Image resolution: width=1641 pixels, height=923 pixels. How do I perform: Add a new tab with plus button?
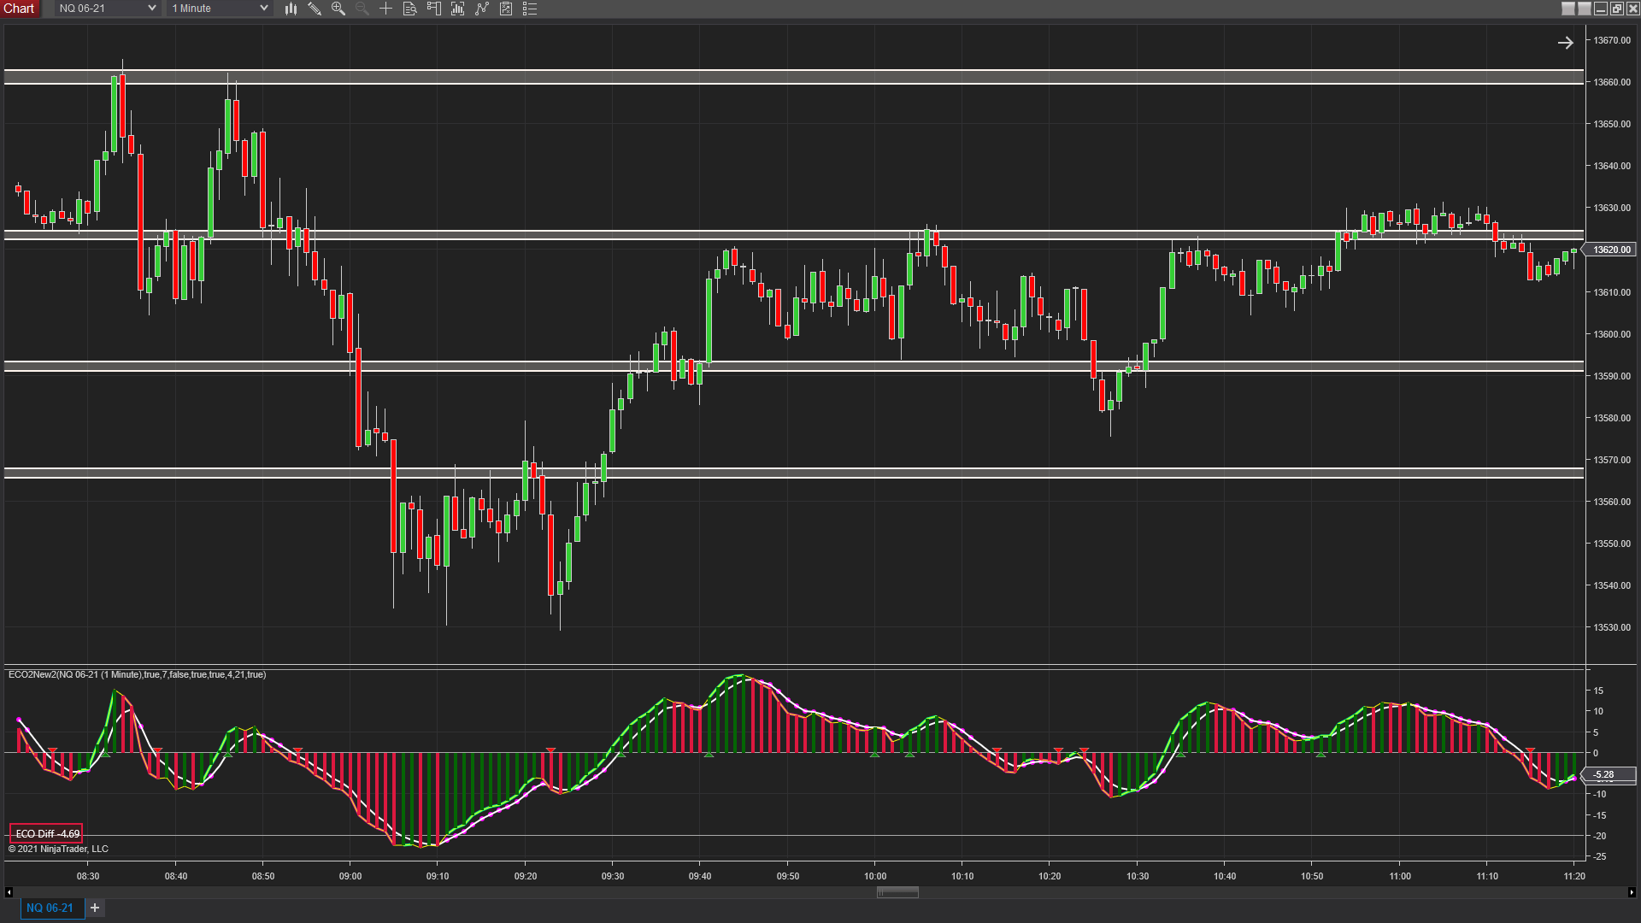pos(95,908)
